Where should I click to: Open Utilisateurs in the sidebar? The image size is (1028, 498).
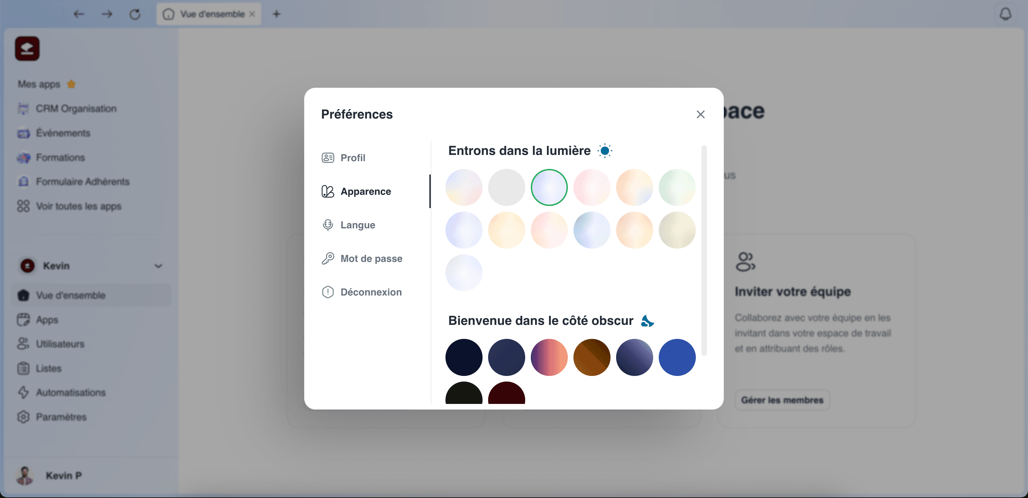[51, 344]
